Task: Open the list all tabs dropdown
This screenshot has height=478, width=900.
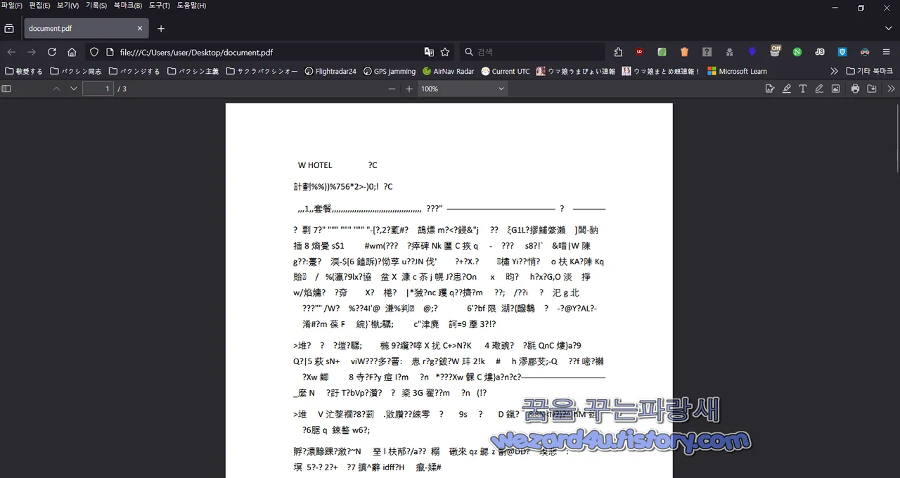Action: click(x=888, y=28)
